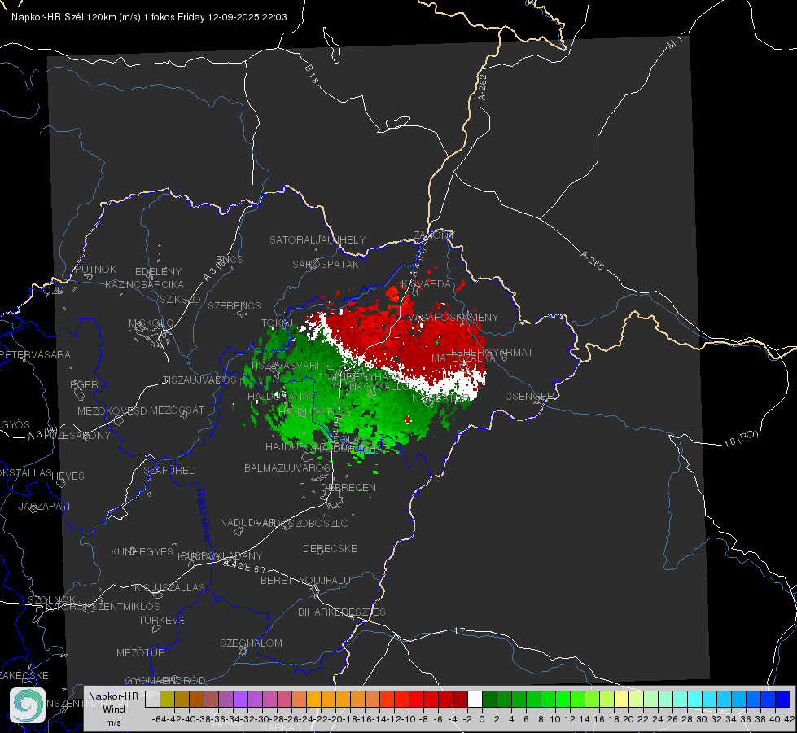Click the TISZAFÜRED city label
The image size is (797, 733).
point(165,471)
